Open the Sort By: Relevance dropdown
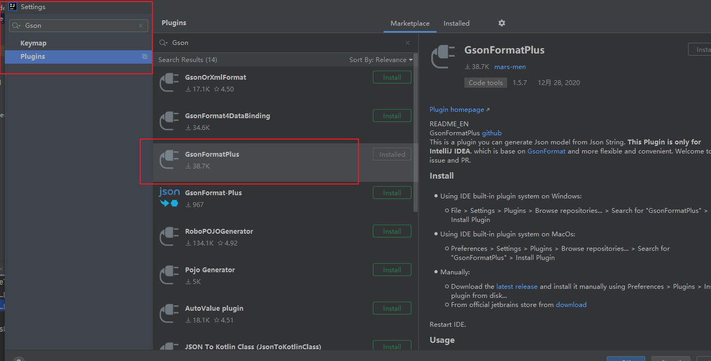Screen dimensions: 711x361 coord(381,60)
